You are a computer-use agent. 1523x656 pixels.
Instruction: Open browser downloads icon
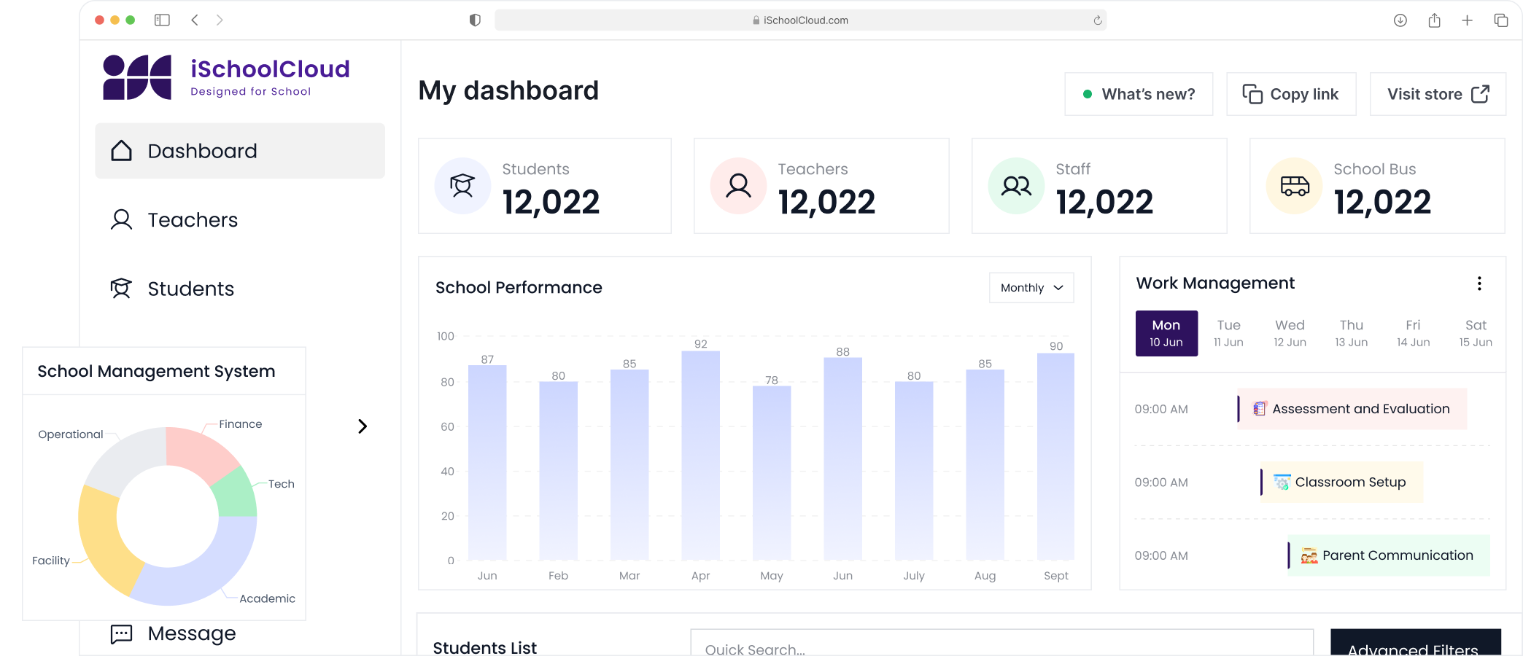click(1400, 20)
